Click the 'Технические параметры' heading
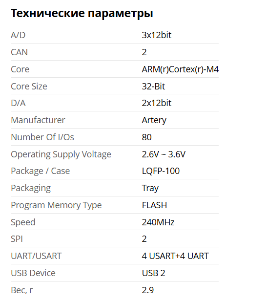This screenshot has height=303, width=267. point(82,14)
